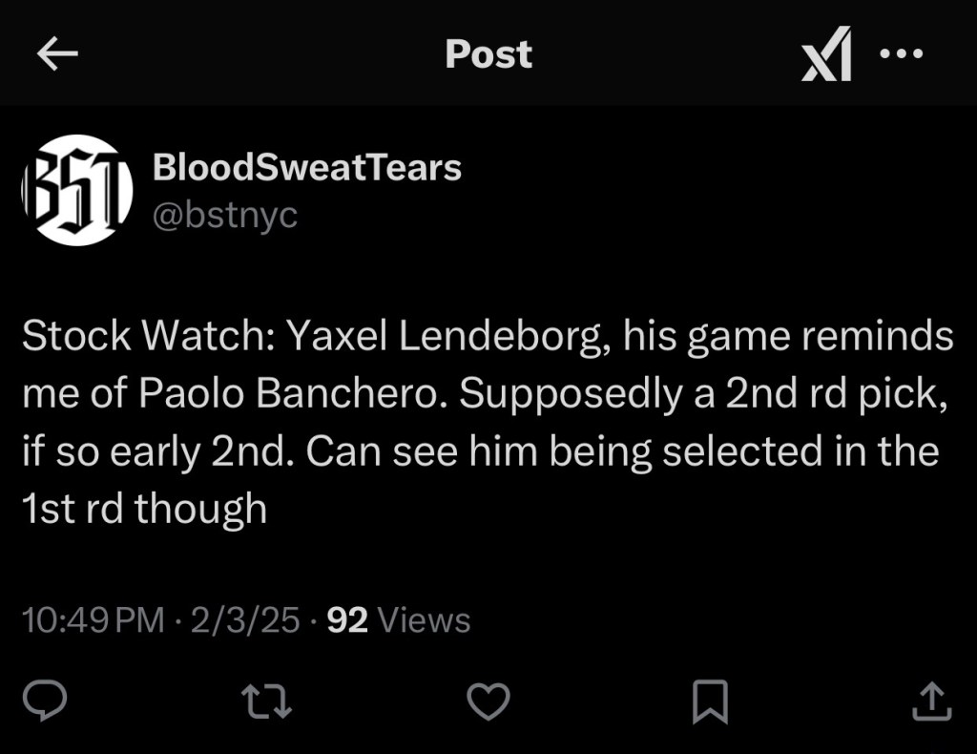The width and height of the screenshot is (977, 754).
Task: Like the post with the heart
Action: pos(488,702)
